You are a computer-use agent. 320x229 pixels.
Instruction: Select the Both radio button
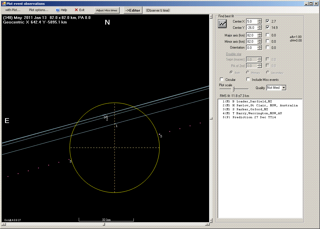(231, 72)
